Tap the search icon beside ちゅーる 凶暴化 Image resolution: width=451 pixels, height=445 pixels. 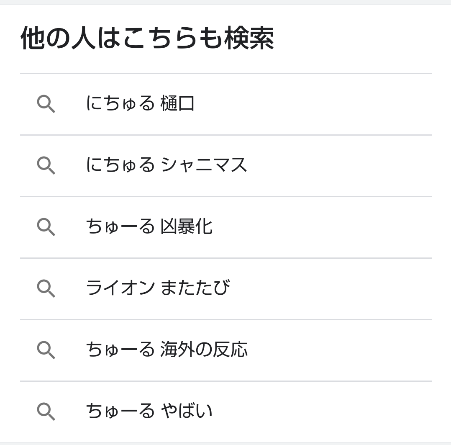(x=46, y=227)
